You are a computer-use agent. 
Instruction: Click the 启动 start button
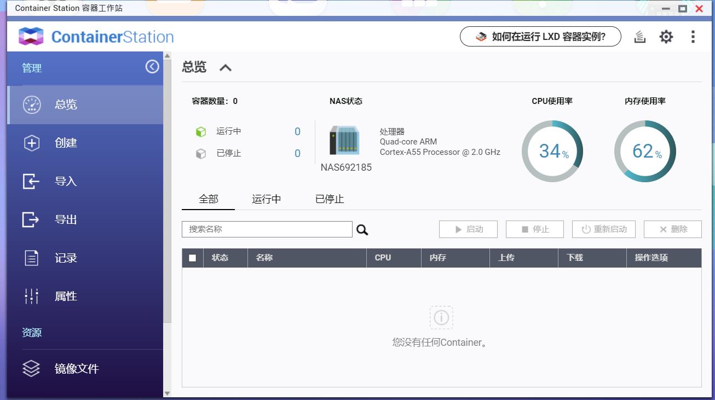tap(468, 229)
